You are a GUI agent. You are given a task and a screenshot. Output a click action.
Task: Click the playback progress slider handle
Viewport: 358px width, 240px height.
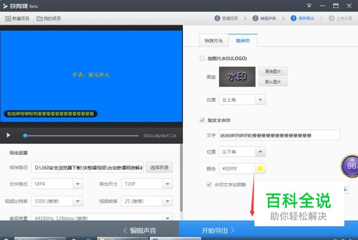pyautogui.click(x=25, y=136)
